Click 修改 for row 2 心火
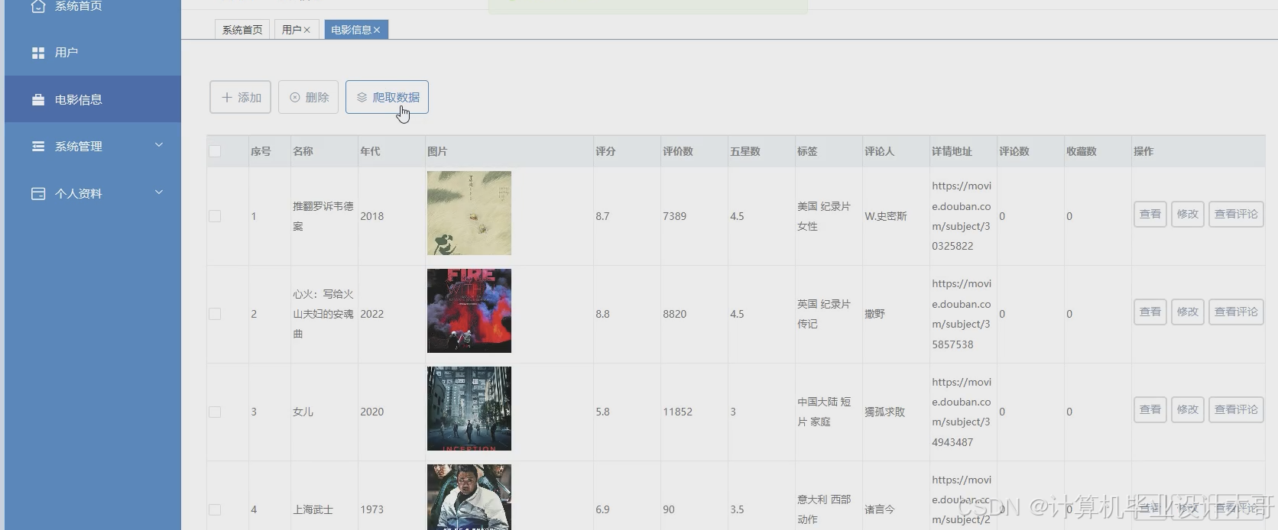This screenshot has height=530, width=1278. 1187,312
